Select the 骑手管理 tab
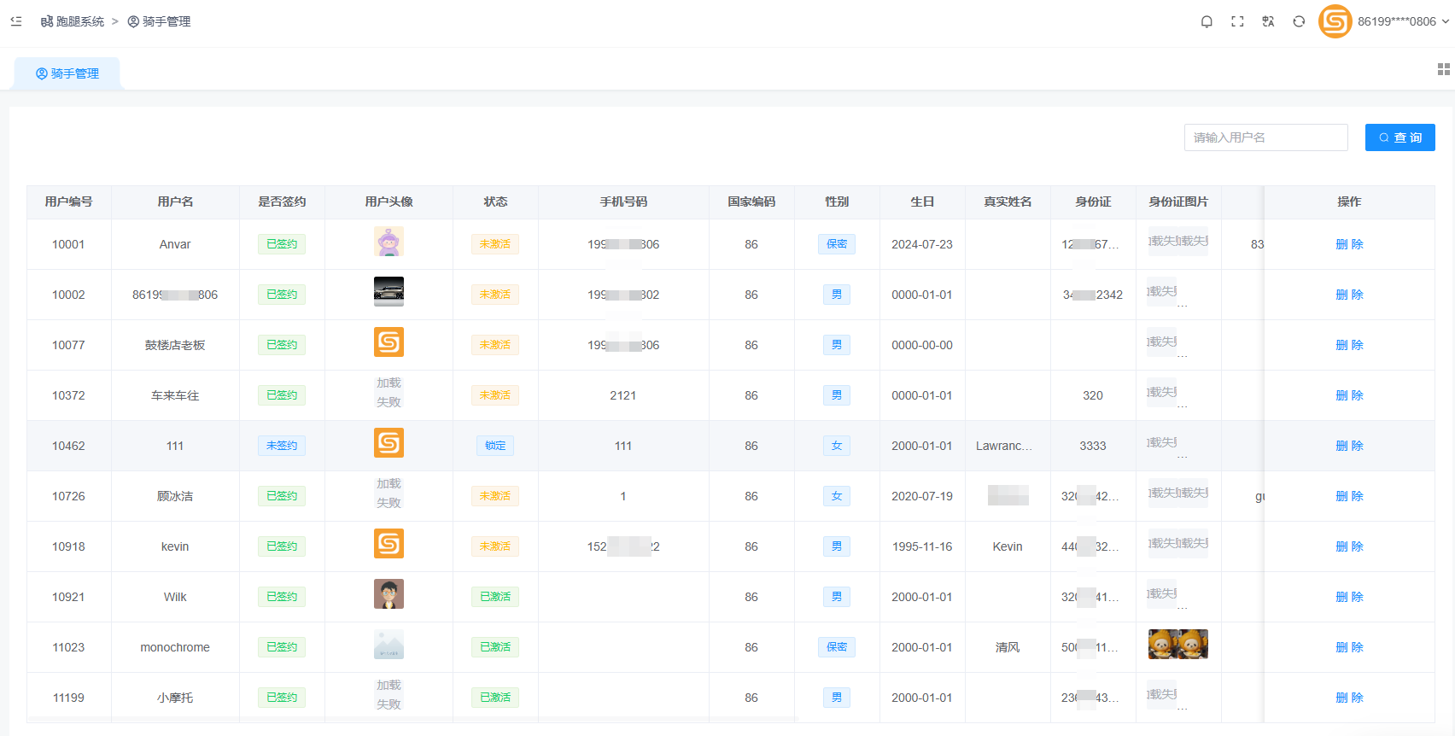 (x=67, y=73)
